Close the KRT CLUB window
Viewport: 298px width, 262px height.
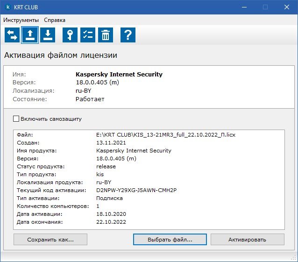tap(287, 7)
